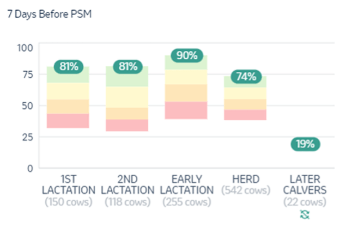This screenshot has height=229, width=364.
Task: Select yellow segment of Early Lactation bar
Action: (x=187, y=77)
